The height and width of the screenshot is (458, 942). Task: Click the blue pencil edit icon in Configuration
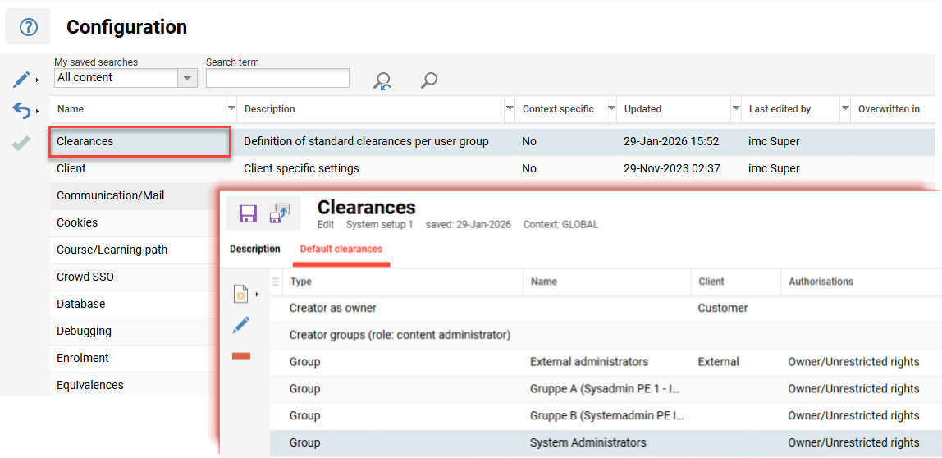pos(21,79)
